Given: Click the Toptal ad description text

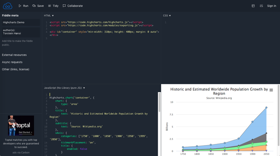Looking at the screenshot, I should 21,144.
